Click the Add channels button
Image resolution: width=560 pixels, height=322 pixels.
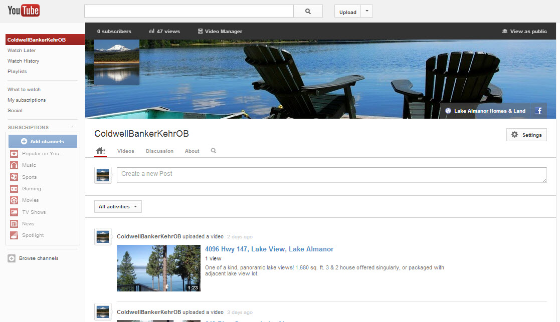(x=43, y=141)
